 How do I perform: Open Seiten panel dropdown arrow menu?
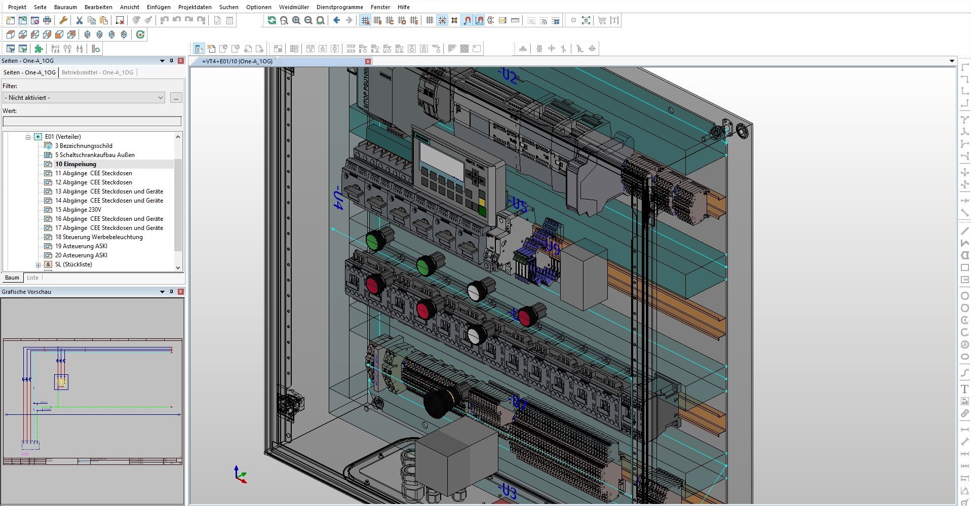point(162,61)
